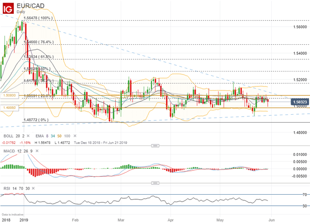Image resolution: width=310 pixels, height=223 pixels.
Task: Click the 1.54660 (76.4%) Fibonacci label
Action: point(39,42)
